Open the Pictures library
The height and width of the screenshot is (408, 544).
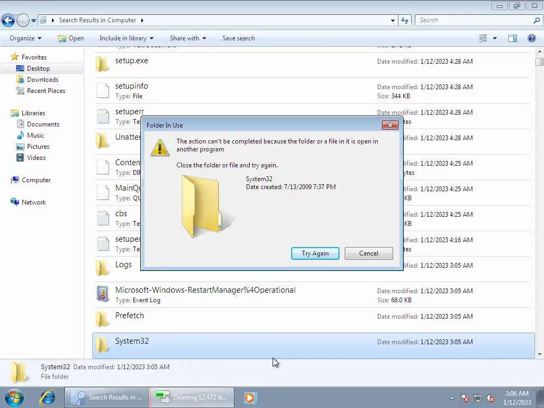click(x=38, y=147)
